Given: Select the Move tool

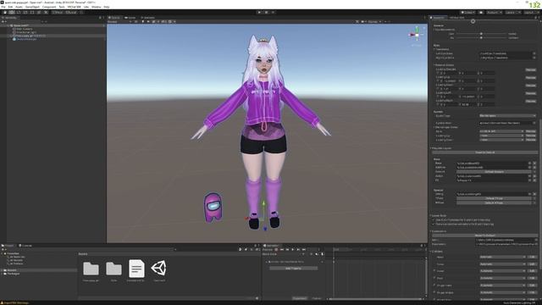Looking at the screenshot, I should pos(11,12).
